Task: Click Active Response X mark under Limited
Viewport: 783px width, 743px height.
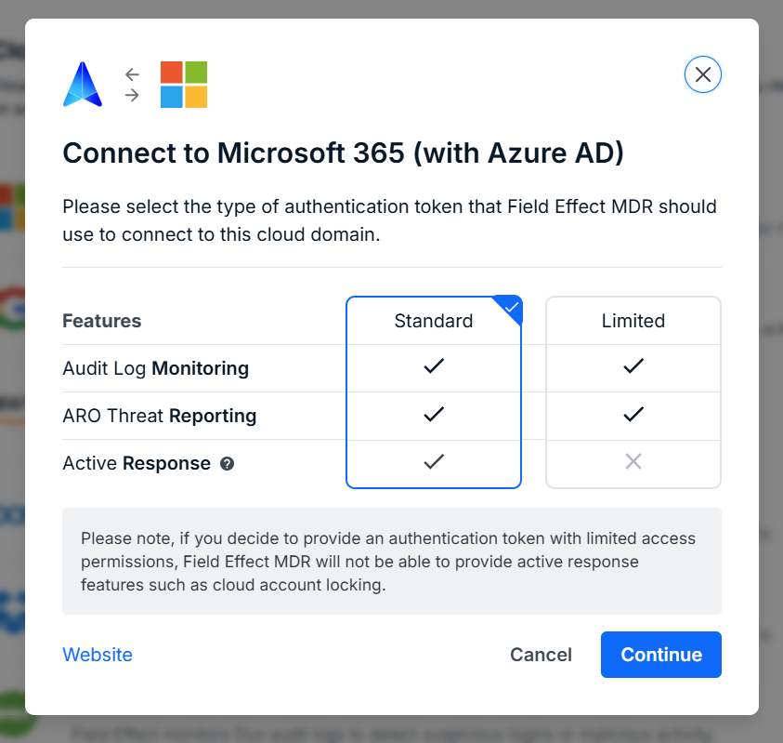Action: coord(633,461)
